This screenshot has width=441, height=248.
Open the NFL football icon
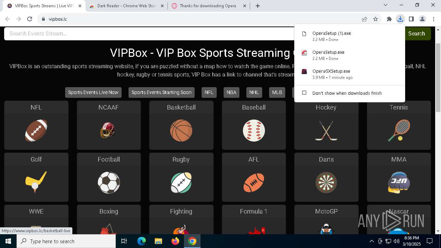pos(36,131)
